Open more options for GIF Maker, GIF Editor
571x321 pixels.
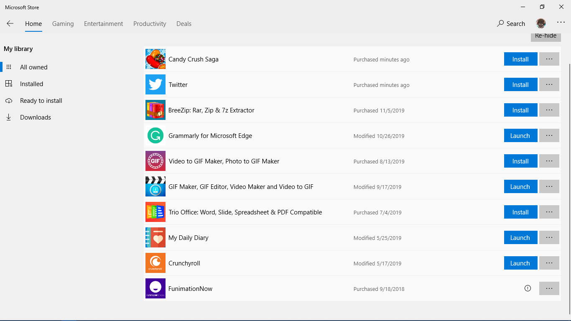549,186
